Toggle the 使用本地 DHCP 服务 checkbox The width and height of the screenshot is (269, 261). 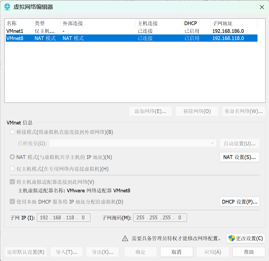(x=12, y=202)
